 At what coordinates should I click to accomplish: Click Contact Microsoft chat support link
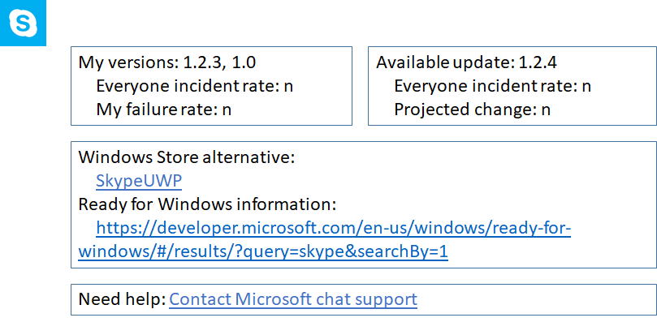293,299
